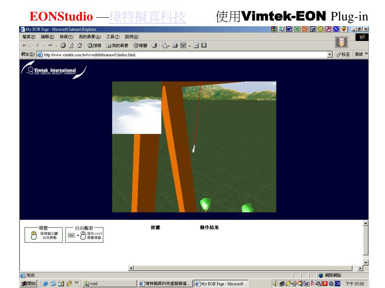Image resolution: width=385 pixels, height=288 pixels.
Task: Click the 按鍵 column heading
Action: 155,228
